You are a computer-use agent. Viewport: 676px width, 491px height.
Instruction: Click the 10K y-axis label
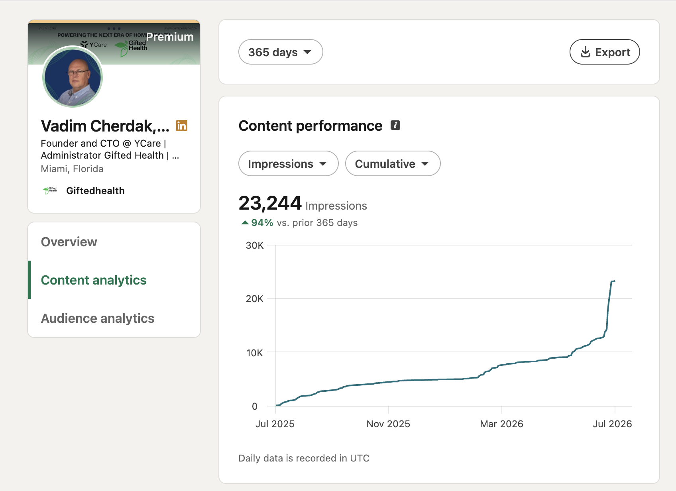[255, 353]
